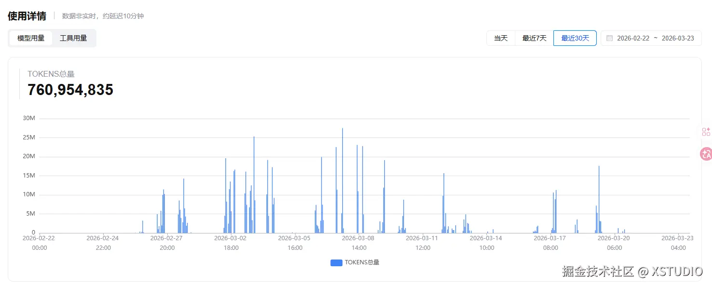
Task: Click the 掘金技术社区 watermark text
Action: (x=598, y=272)
